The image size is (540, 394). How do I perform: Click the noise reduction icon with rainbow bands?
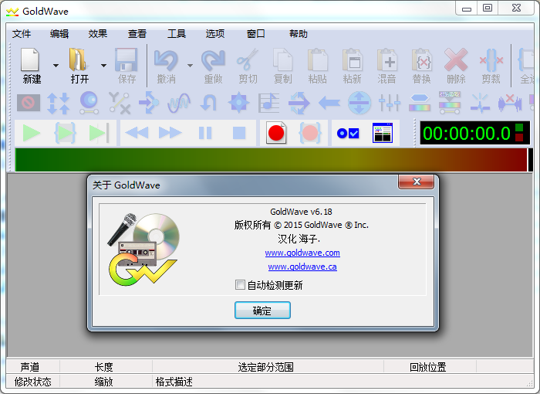click(x=450, y=103)
